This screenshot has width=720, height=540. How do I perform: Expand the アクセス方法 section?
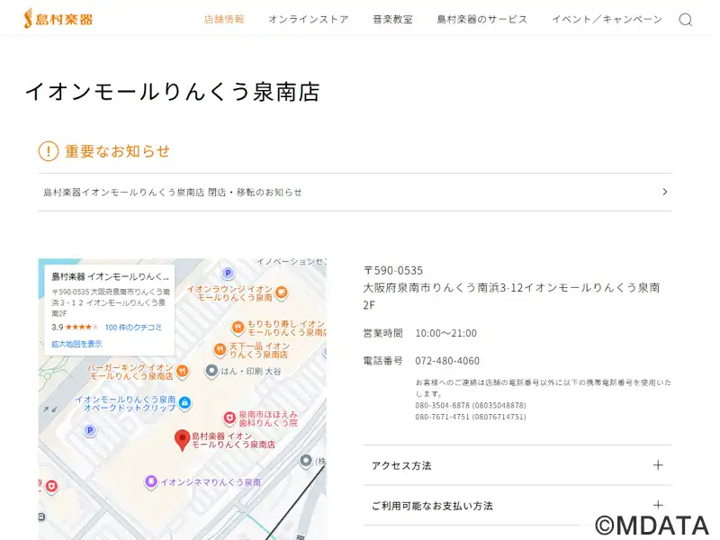click(658, 465)
